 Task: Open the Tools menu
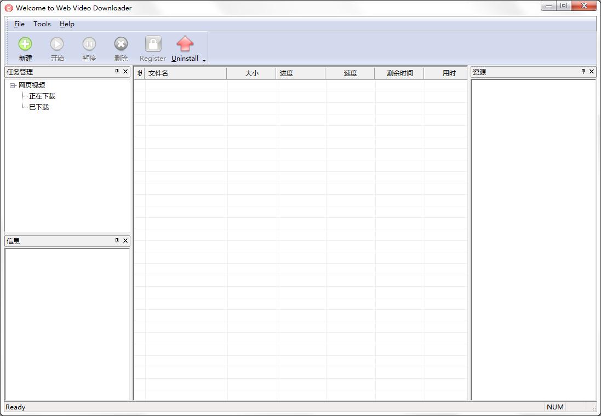(x=42, y=24)
